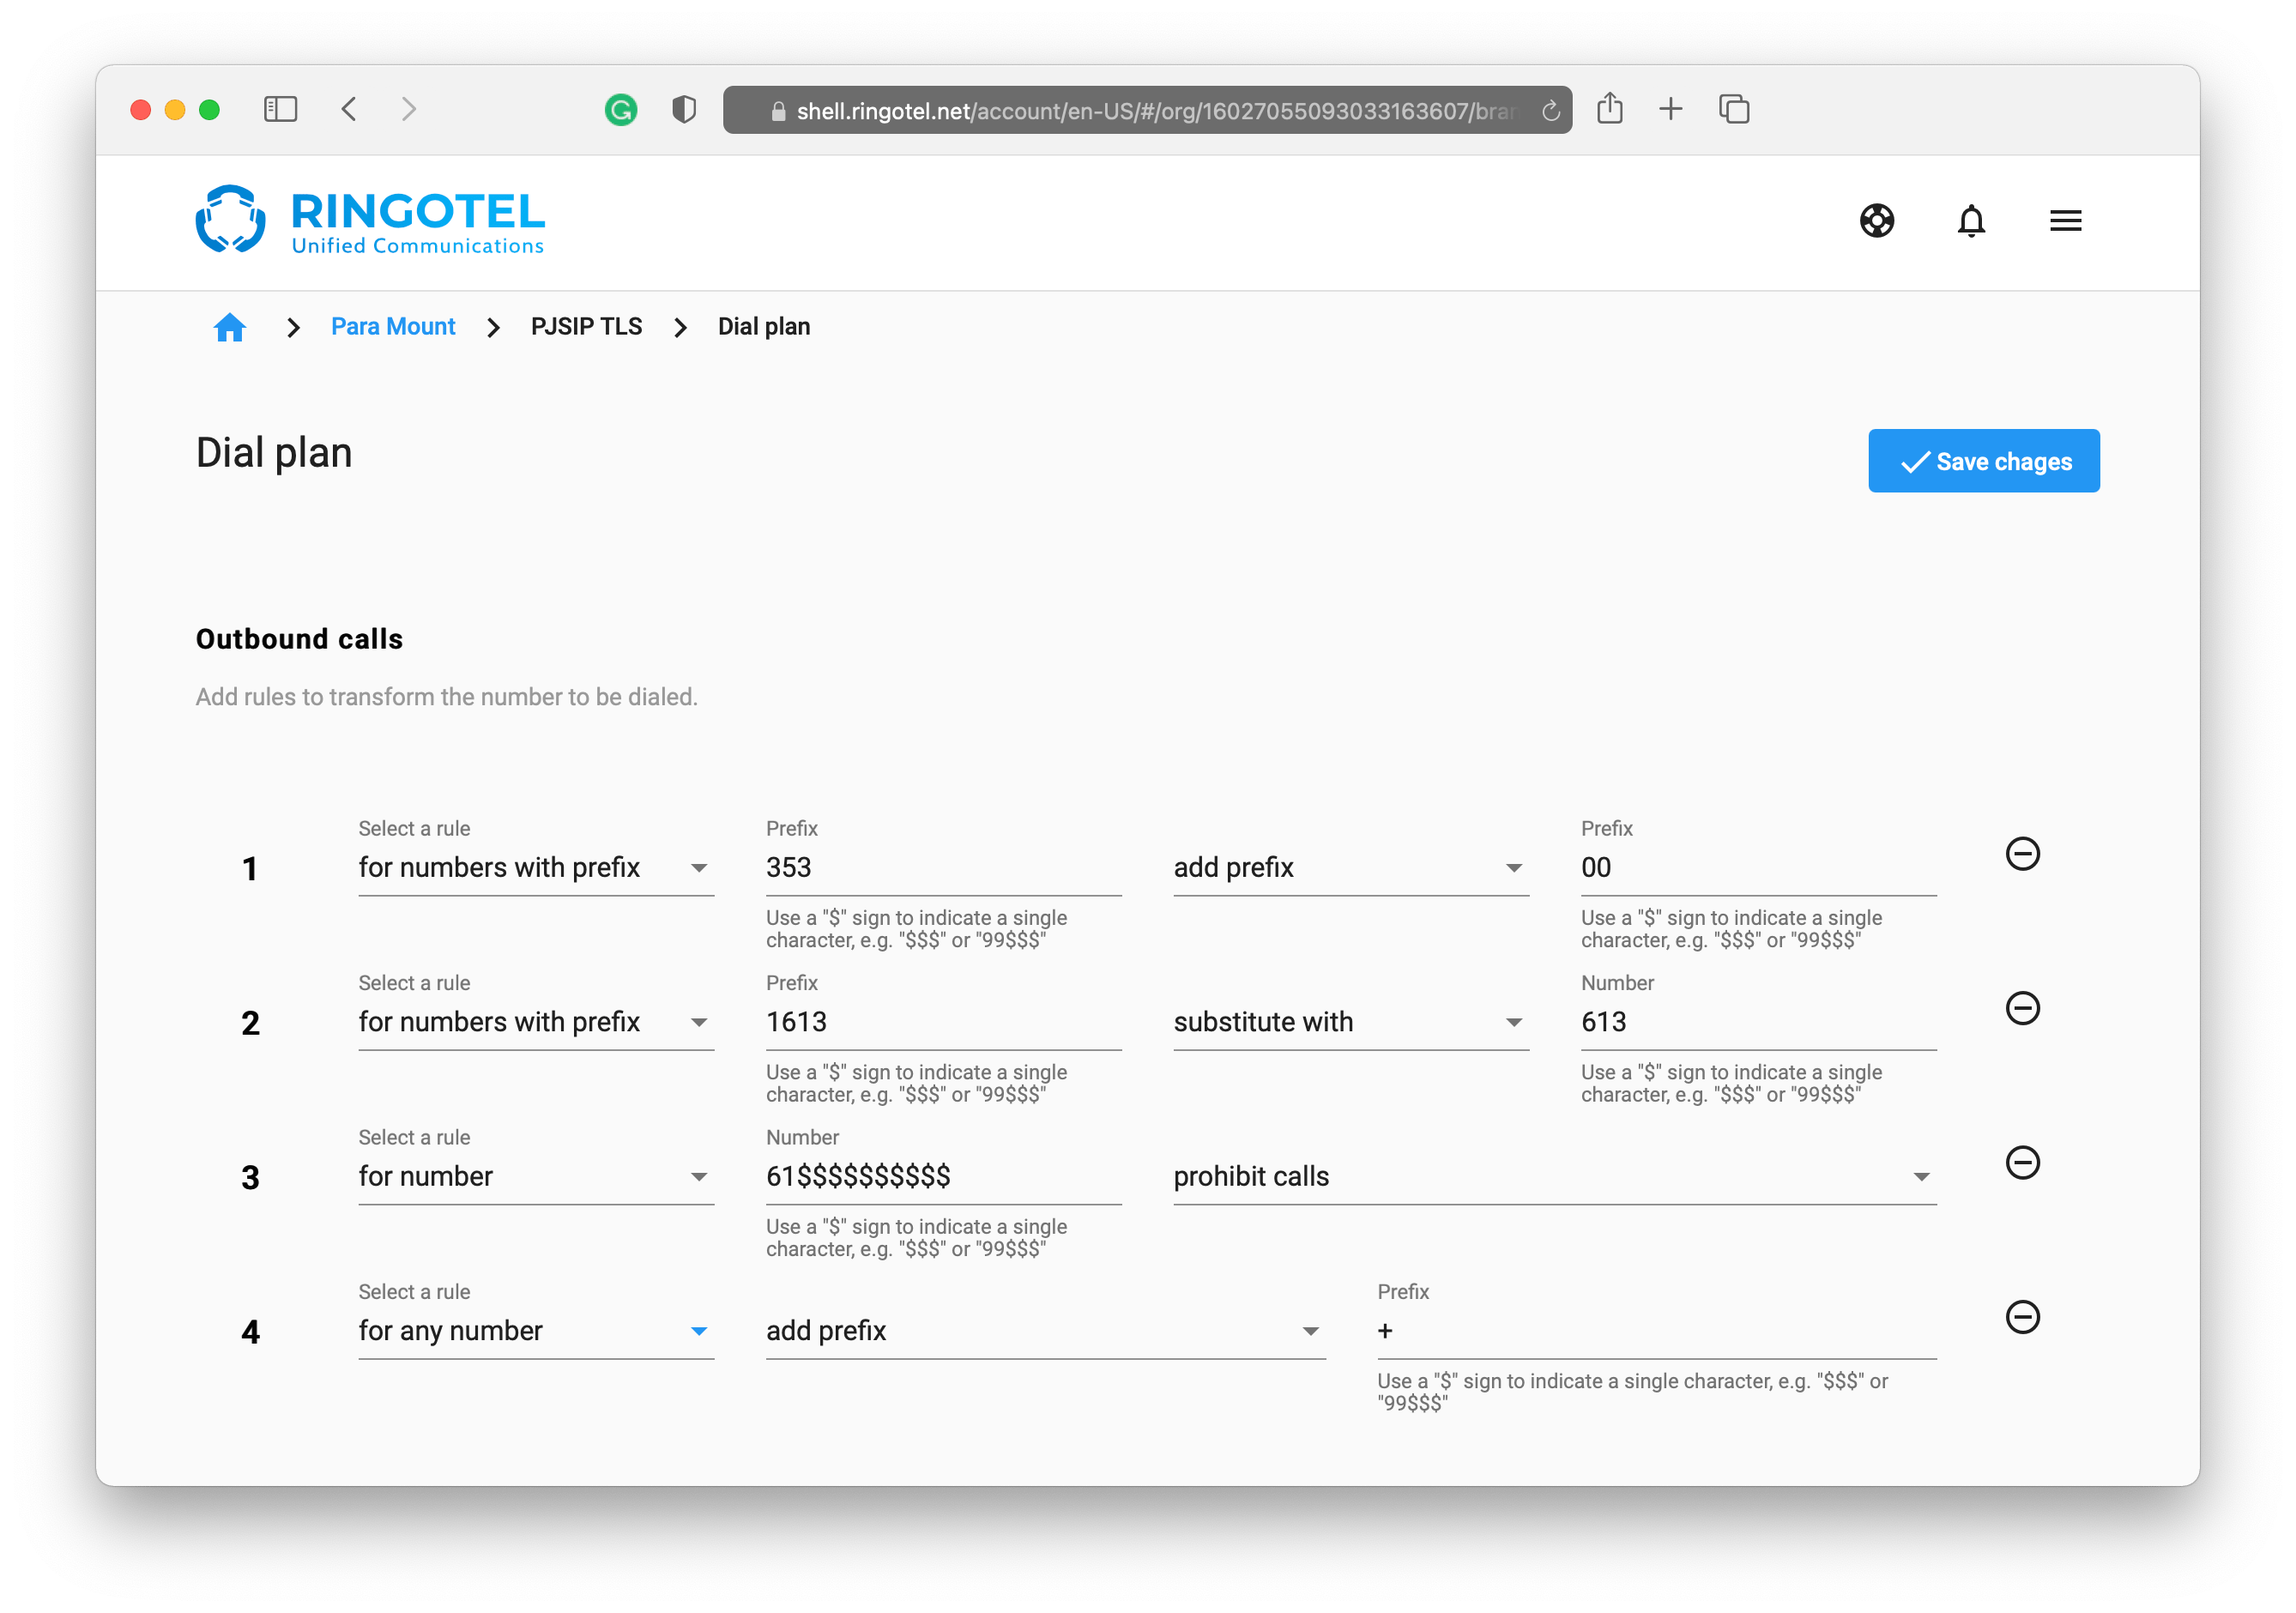The width and height of the screenshot is (2296, 1613).
Task: Navigate to Para Mount link
Action: tap(393, 326)
